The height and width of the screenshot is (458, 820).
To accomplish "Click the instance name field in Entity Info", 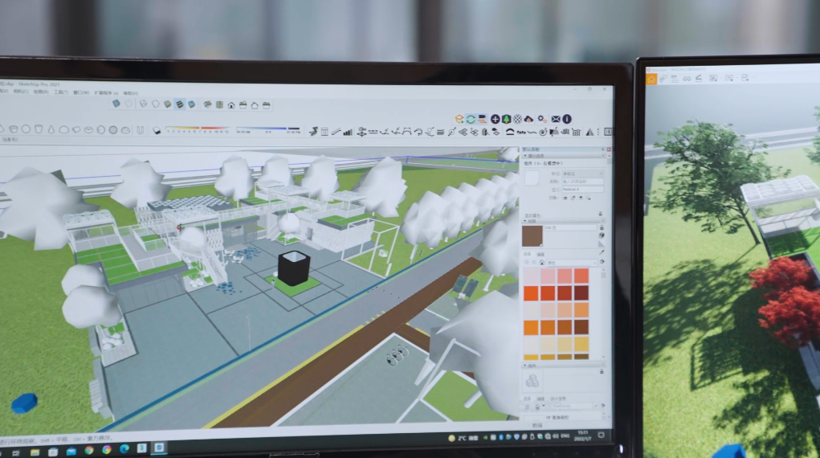I will pyautogui.click(x=582, y=181).
